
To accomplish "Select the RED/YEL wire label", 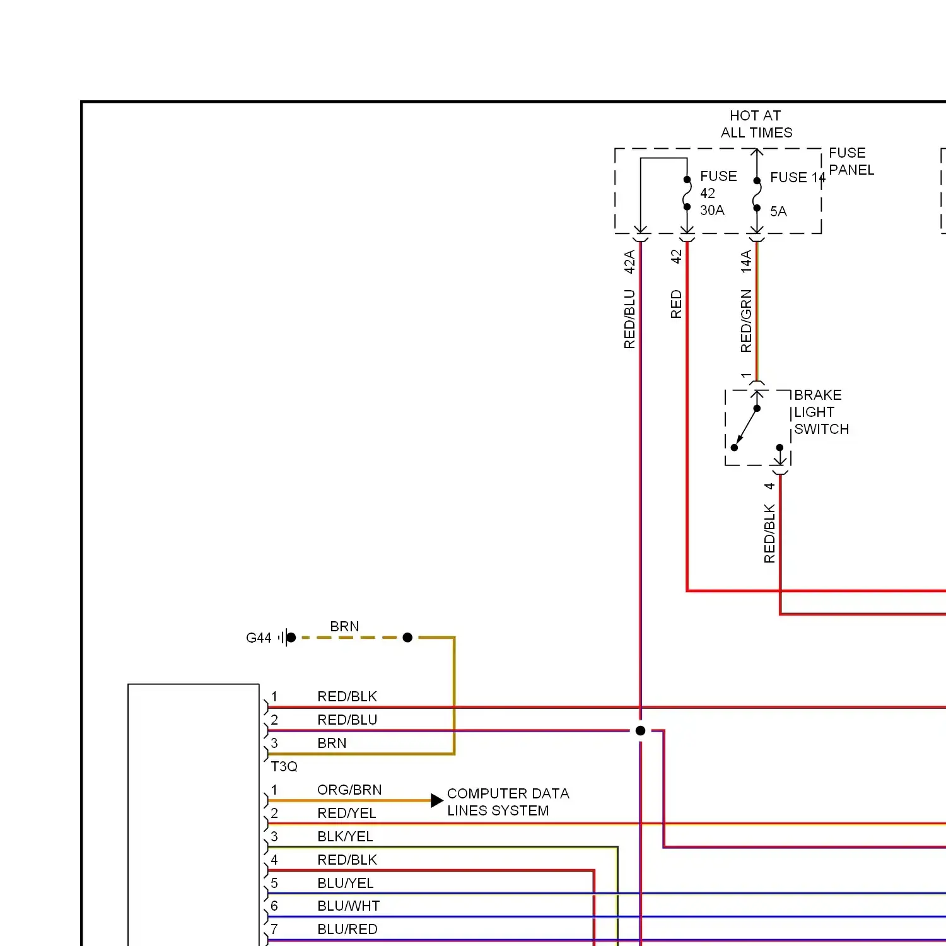I will [346, 813].
